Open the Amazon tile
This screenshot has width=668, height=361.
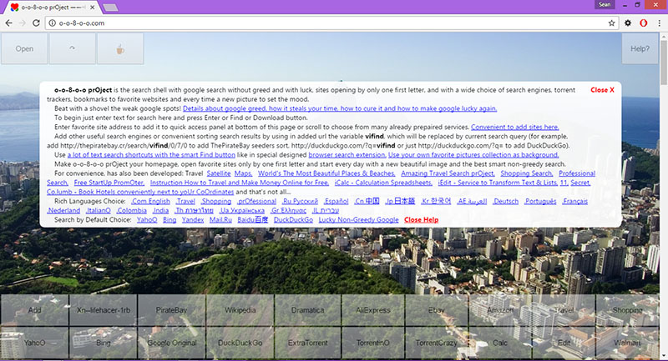499,310
